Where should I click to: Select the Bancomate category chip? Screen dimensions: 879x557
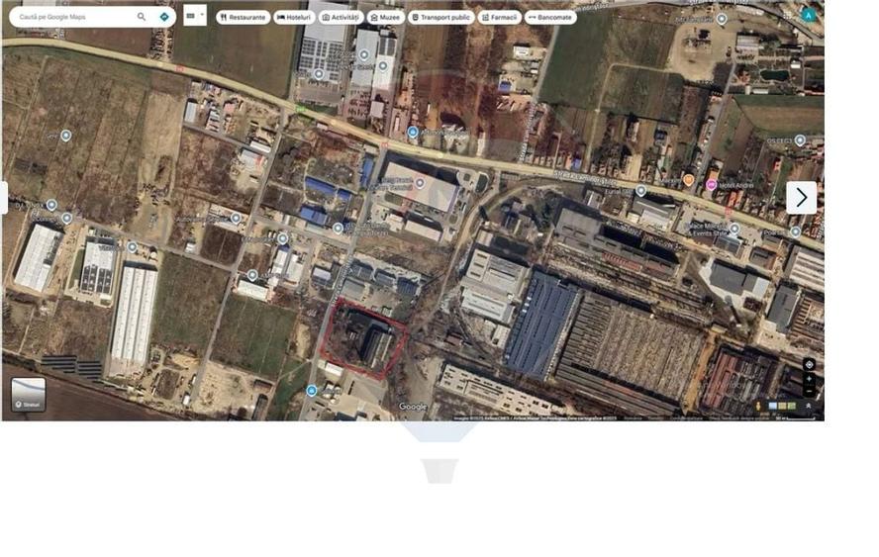tap(550, 18)
